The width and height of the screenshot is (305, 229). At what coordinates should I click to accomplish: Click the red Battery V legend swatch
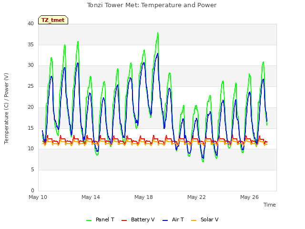(x=124, y=220)
